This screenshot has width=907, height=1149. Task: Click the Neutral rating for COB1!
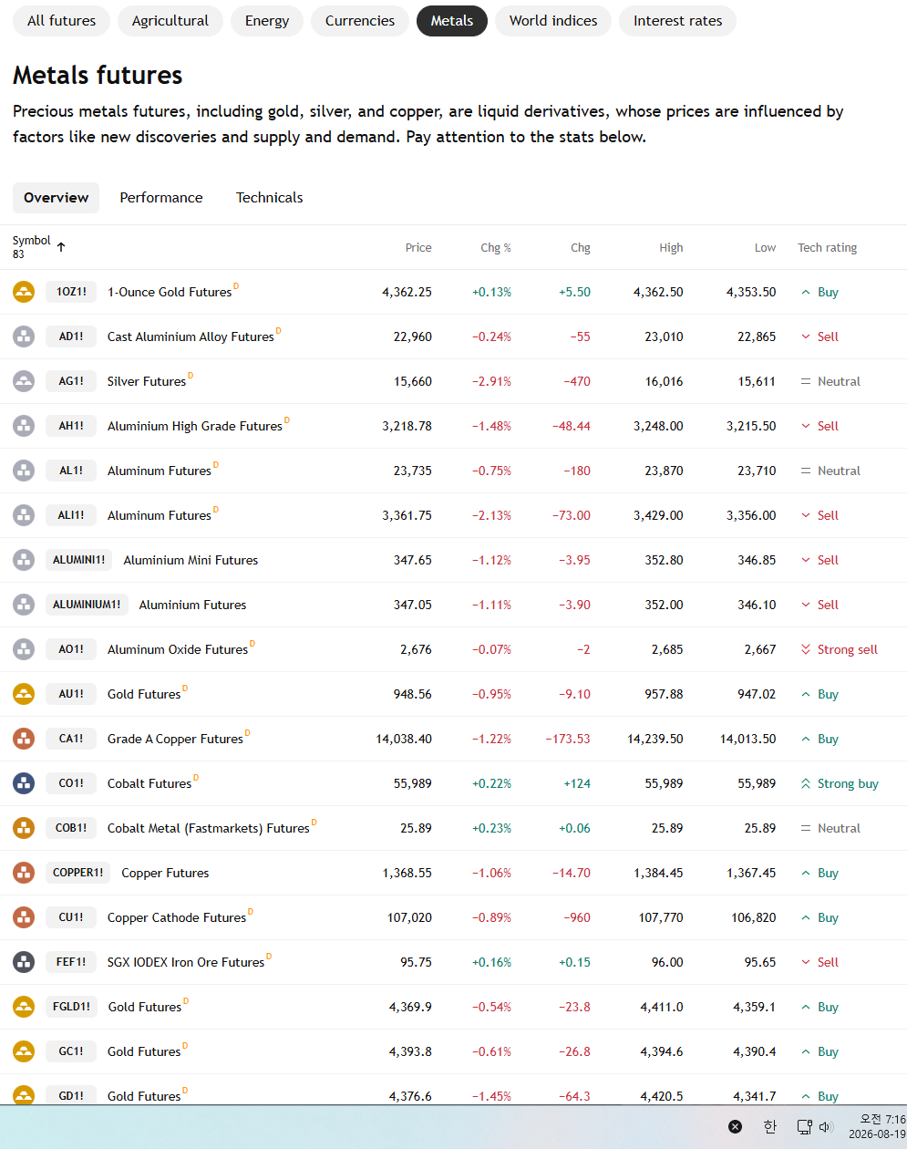coord(830,829)
